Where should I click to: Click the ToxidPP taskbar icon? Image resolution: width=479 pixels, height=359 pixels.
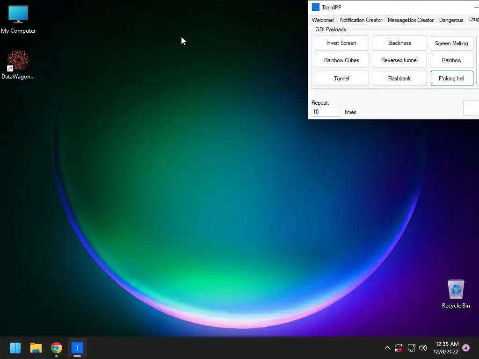point(77,348)
